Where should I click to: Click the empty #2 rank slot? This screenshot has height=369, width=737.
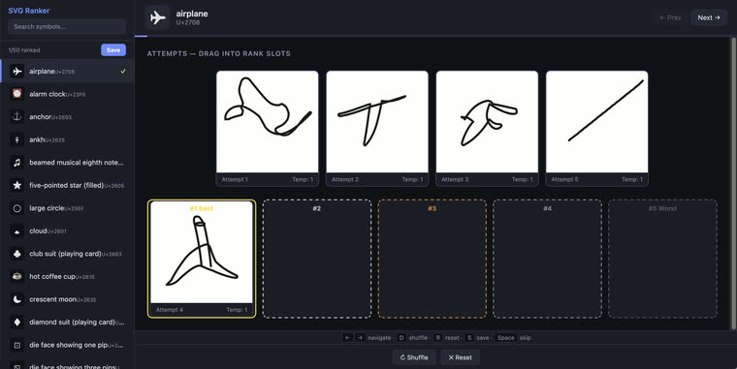(317, 259)
